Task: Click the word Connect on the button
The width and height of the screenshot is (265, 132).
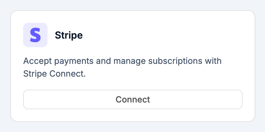Action: pos(132,99)
